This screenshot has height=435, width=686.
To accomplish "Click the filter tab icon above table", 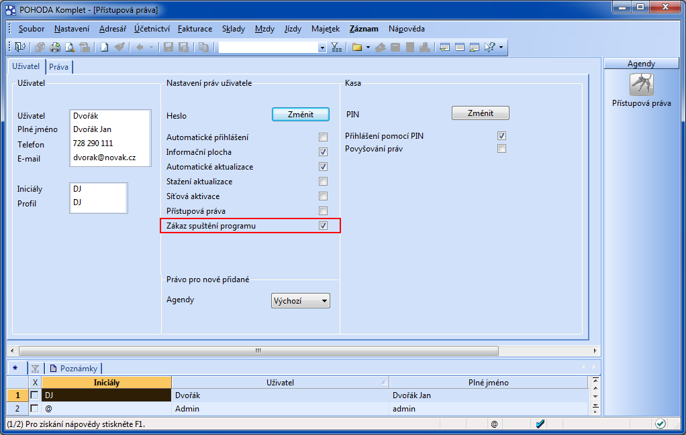I will (x=36, y=369).
